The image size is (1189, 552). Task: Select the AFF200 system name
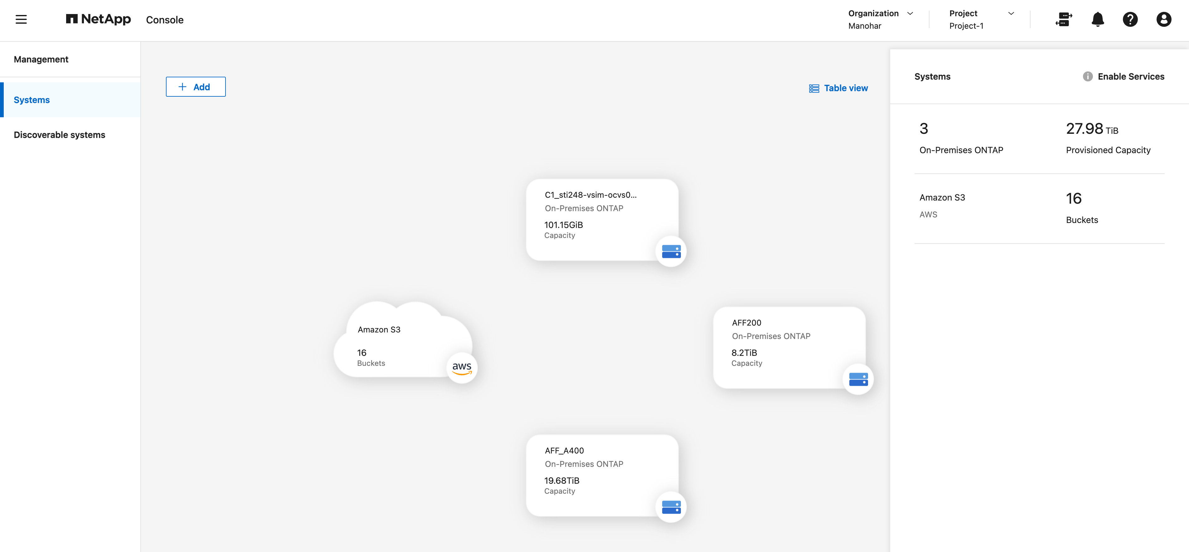(x=746, y=322)
